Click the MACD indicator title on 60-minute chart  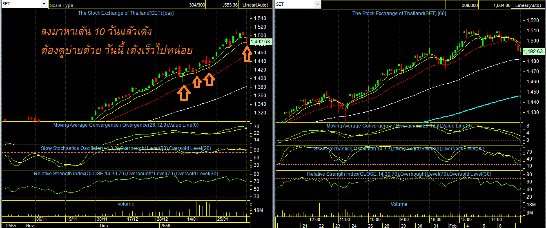click(x=399, y=126)
